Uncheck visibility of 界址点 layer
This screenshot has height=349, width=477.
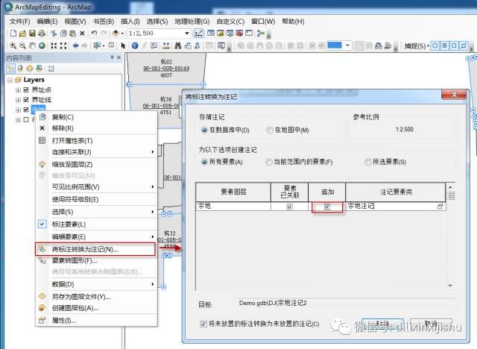(x=26, y=89)
